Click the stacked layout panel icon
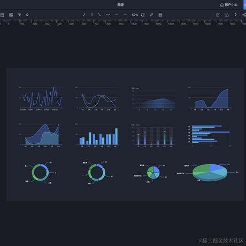Viewport: 246px width, 246px height. point(160,15)
